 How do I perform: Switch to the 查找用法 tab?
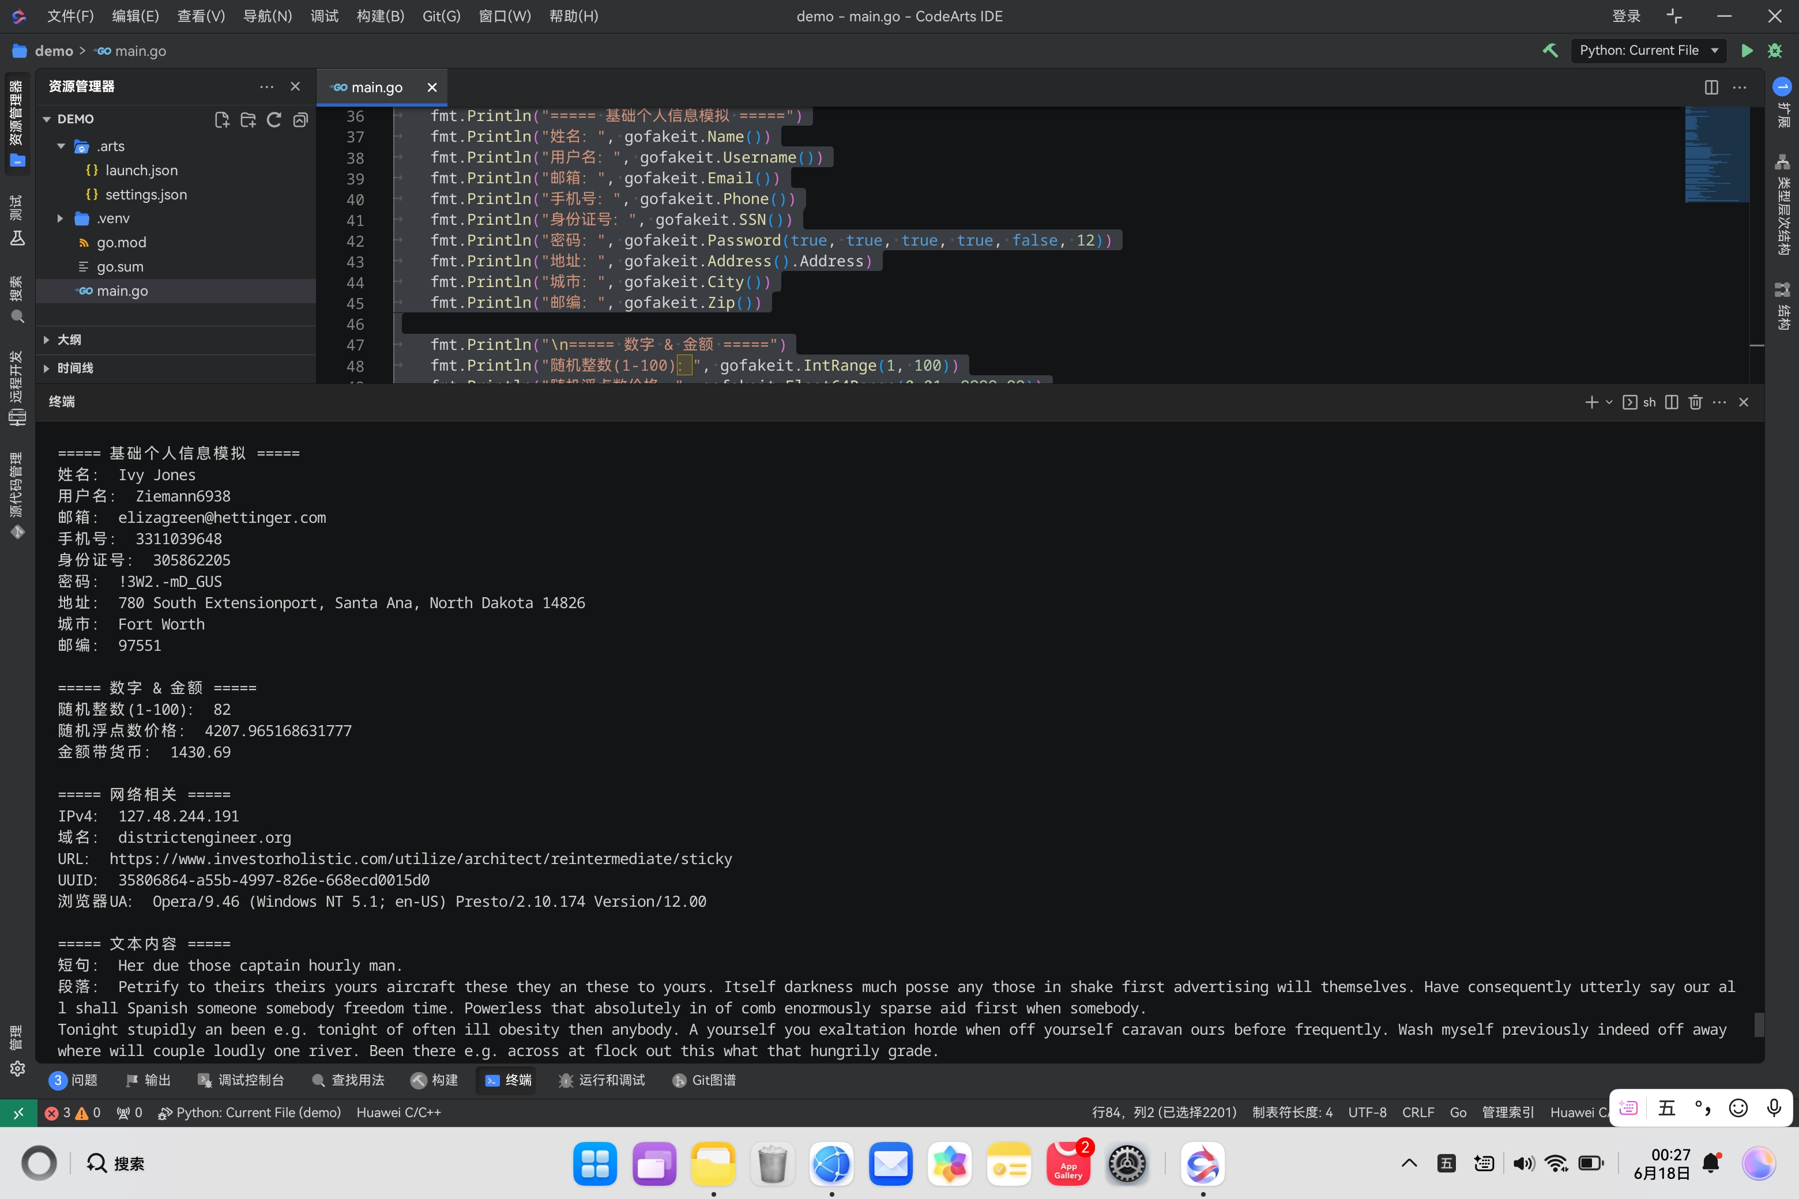point(348,1080)
